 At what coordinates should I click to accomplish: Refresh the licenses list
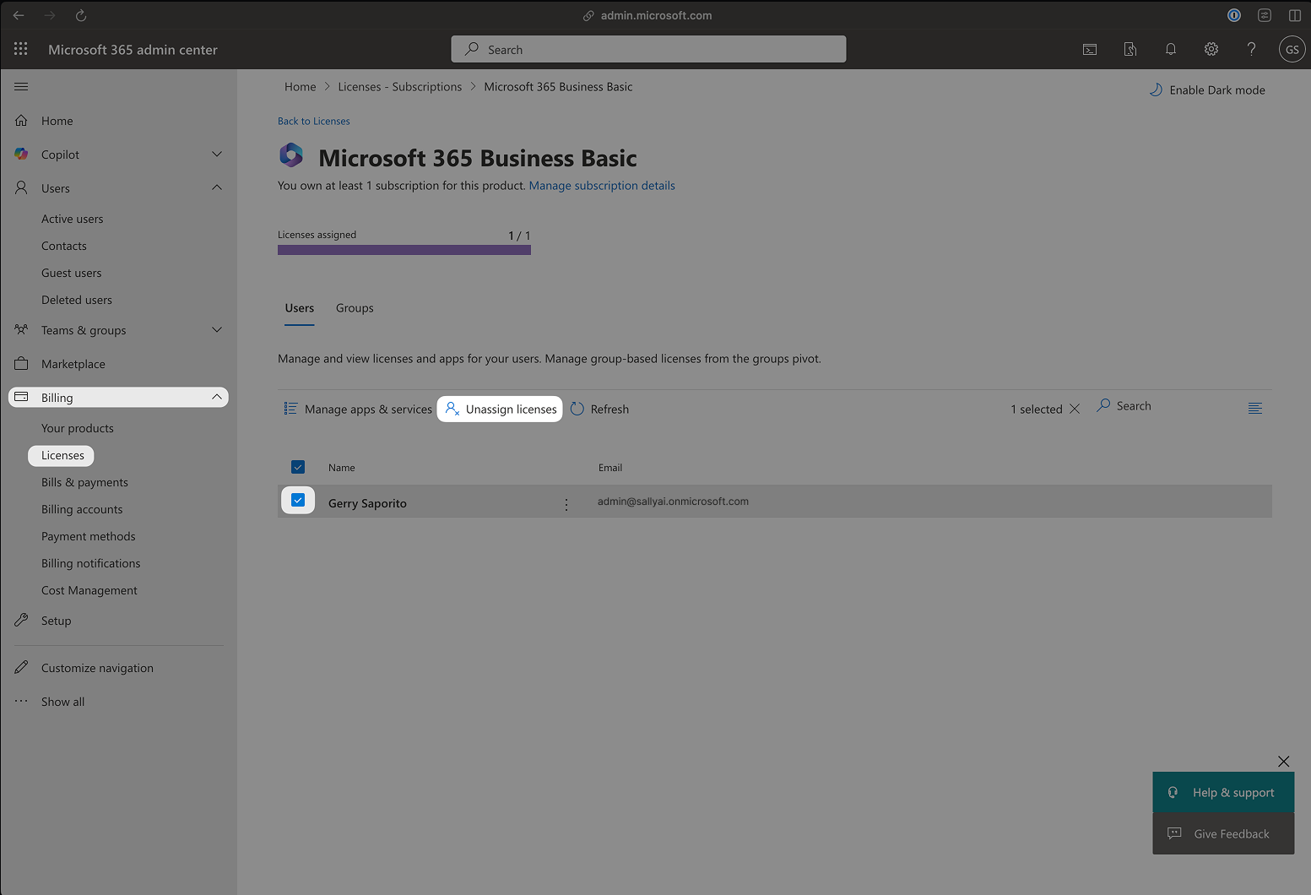[599, 409]
